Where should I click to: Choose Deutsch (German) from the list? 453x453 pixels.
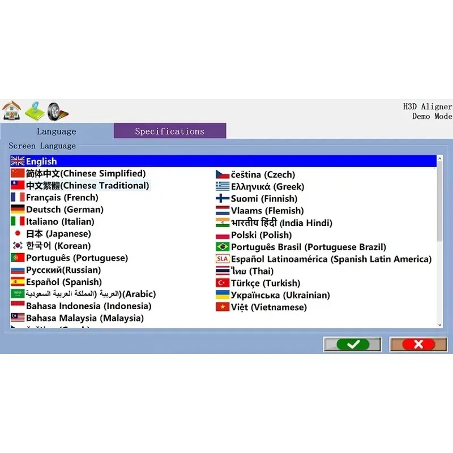(x=57, y=210)
